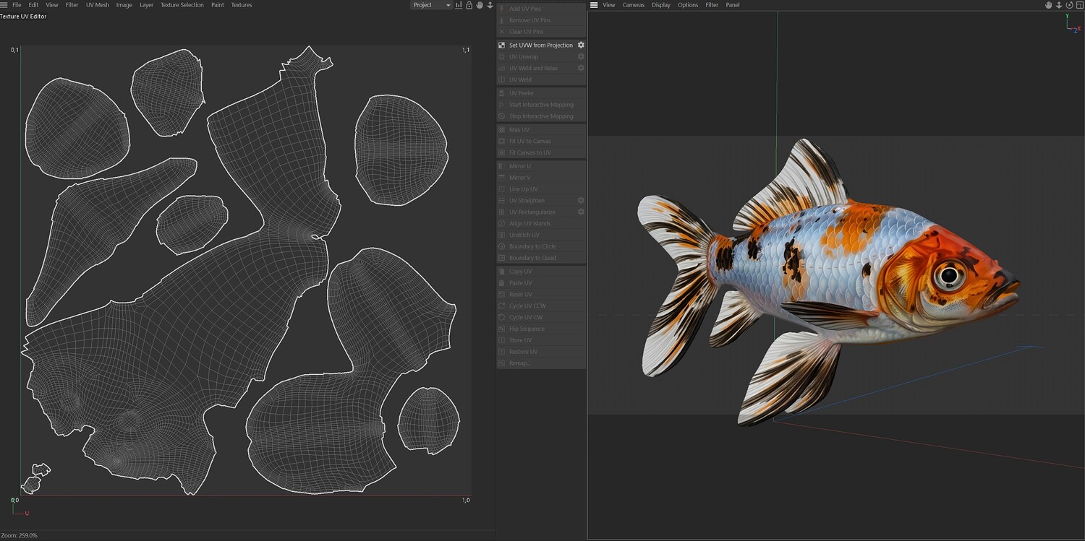Click Stop Interactive Mapping
1085x541 pixels.
(541, 116)
